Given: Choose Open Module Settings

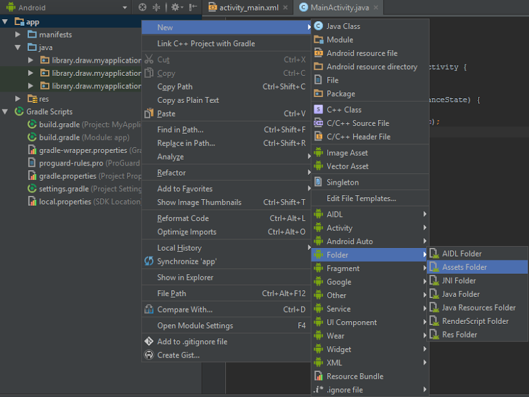Looking at the screenshot, I should click(227, 325).
